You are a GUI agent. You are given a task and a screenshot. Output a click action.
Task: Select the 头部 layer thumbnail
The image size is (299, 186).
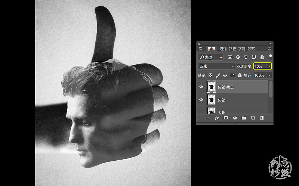click(211, 100)
